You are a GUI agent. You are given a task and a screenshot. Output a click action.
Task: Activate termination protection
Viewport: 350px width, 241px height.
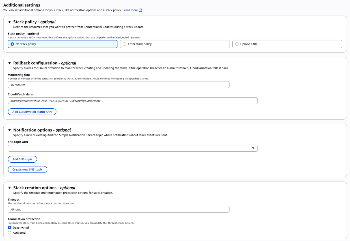tap(9, 233)
